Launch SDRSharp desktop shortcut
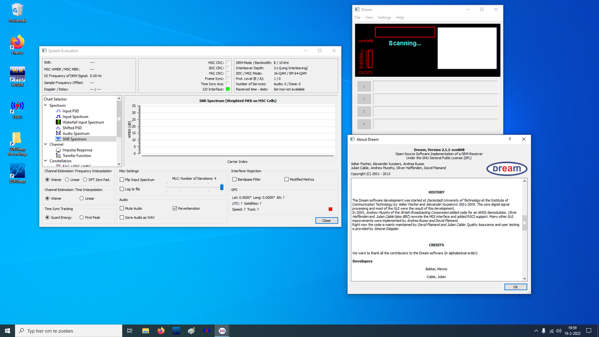The image size is (599, 337). pos(17,173)
